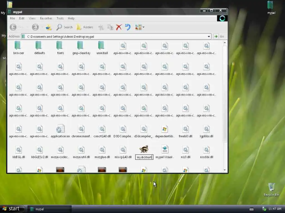Minimize the mypal window
Image resolution: width=285 pixels, height=213 pixels.
[x=204, y=11]
